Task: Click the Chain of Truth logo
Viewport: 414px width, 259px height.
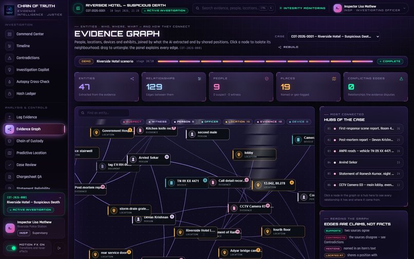Action: click(x=9, y=10)
